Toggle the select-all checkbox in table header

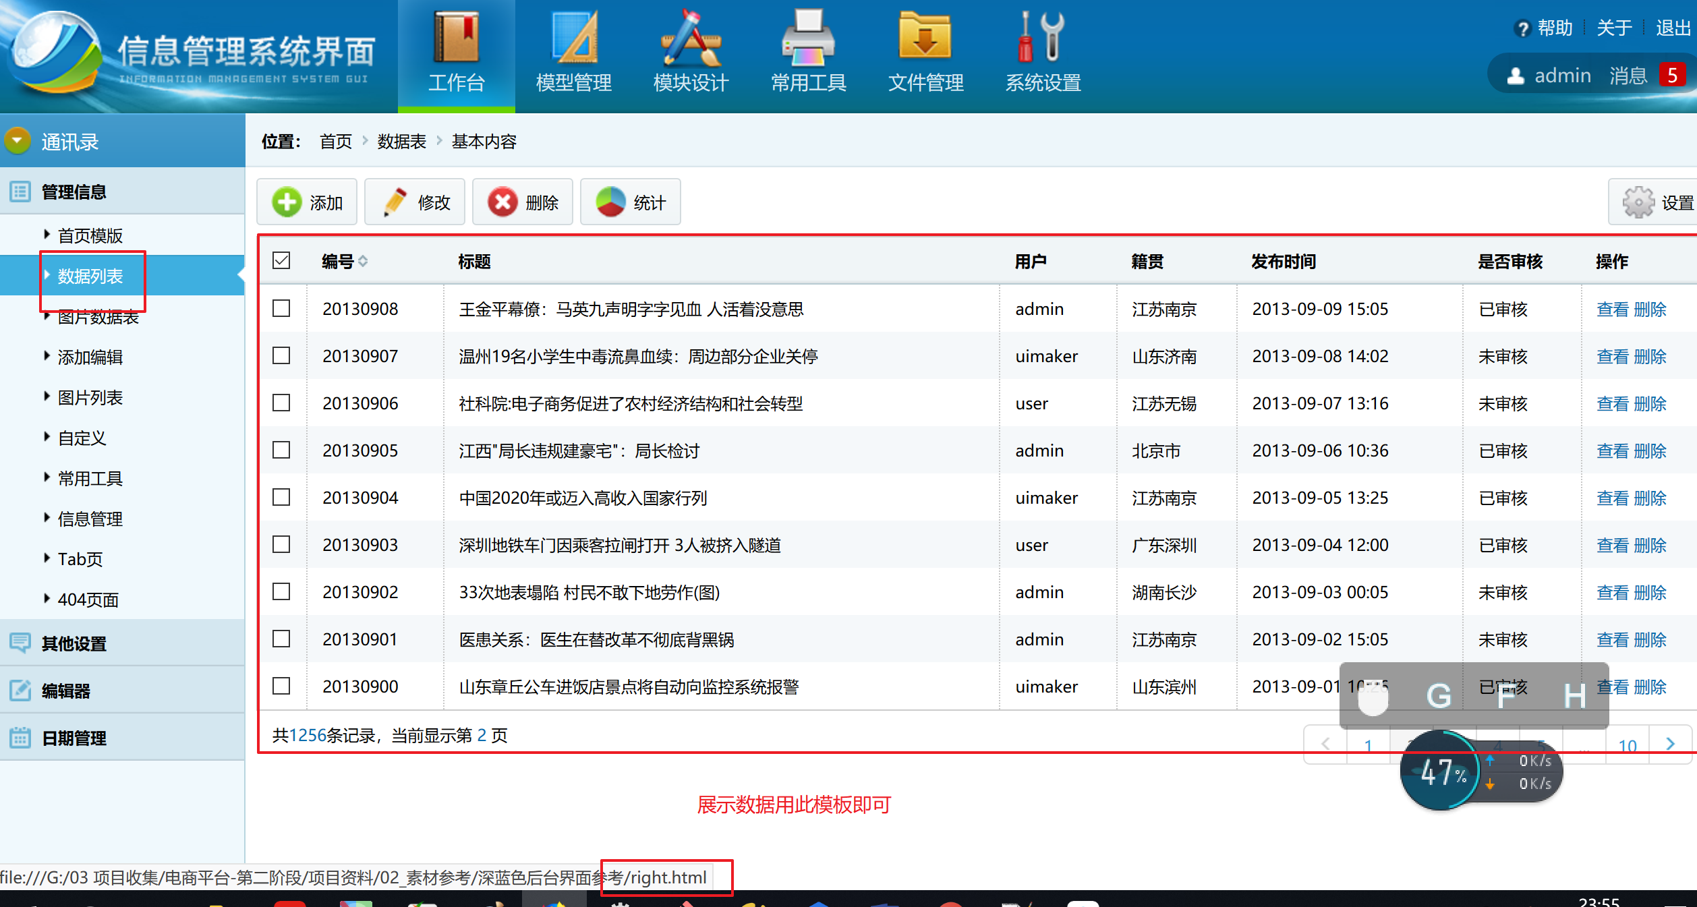[x=281, y=261]
